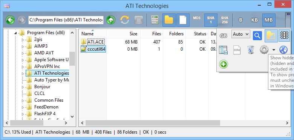294x140 pixels.
Task: Sort by the Name column header
Action: [93, 34]
